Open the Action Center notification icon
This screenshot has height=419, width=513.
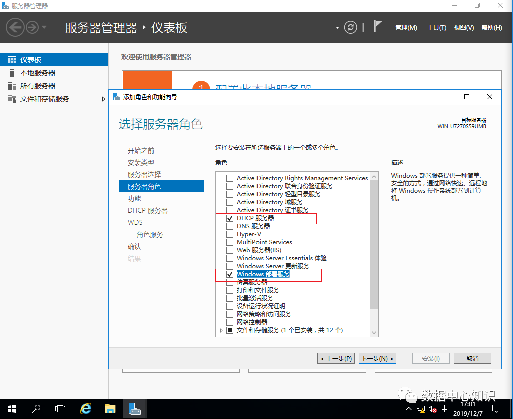pyautogui.click(x=496, y=409)
